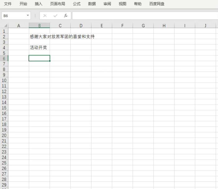218x189 pixels.
Task: Switch to the 开始 ribbon tab
Action: point(23,4)
